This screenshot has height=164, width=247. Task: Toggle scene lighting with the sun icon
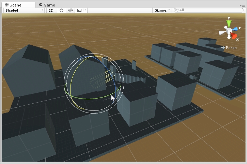pos(61,10)
